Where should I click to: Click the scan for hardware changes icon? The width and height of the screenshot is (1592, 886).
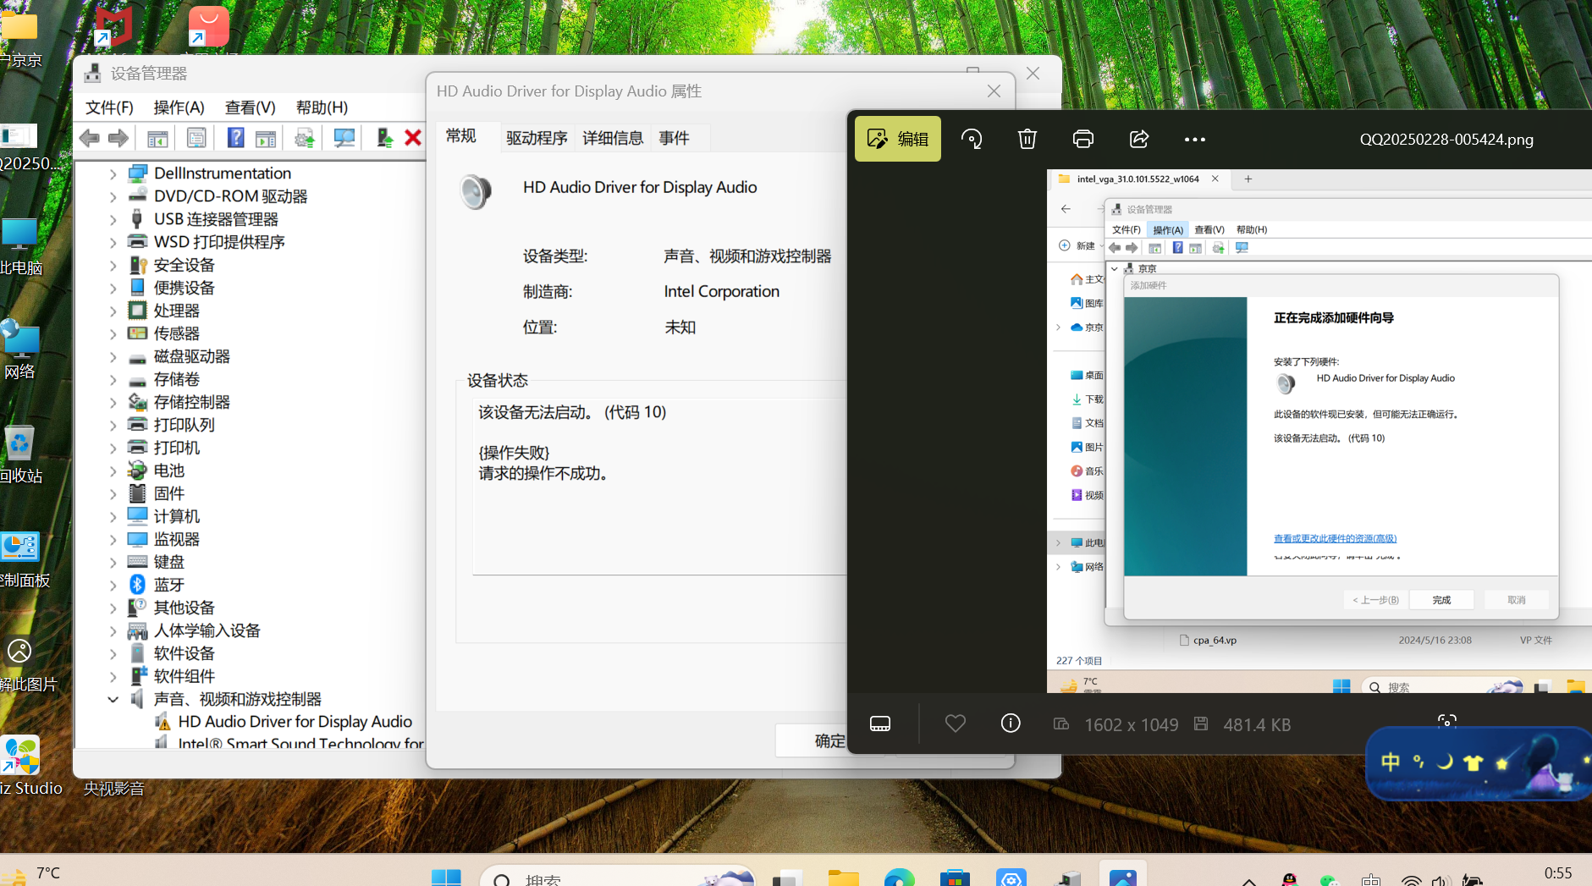point(344,138)
